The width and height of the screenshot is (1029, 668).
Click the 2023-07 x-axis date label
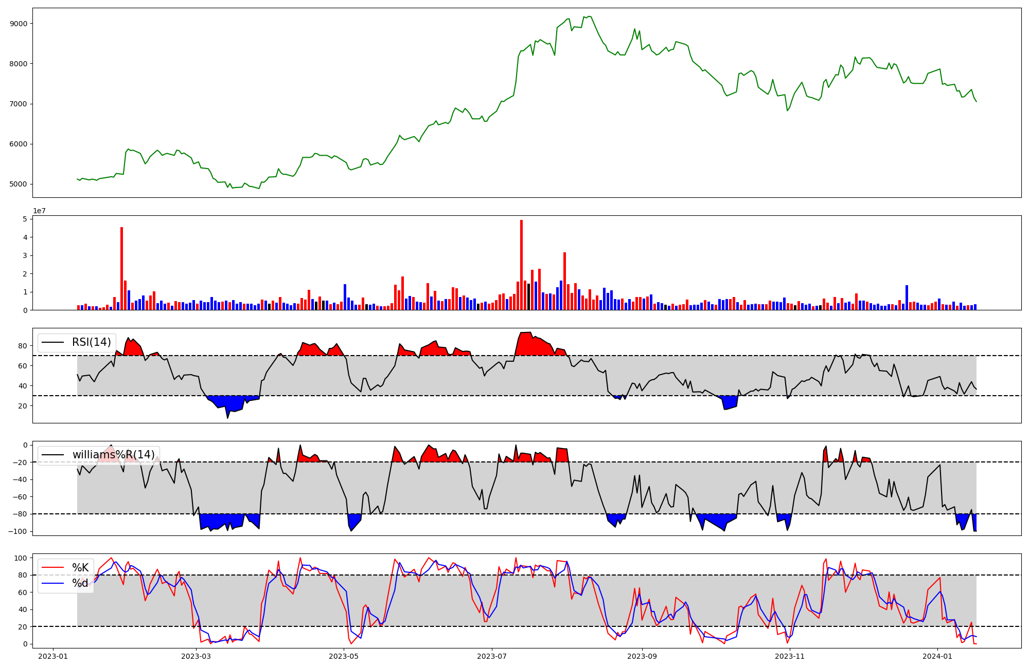click(492, 656)
